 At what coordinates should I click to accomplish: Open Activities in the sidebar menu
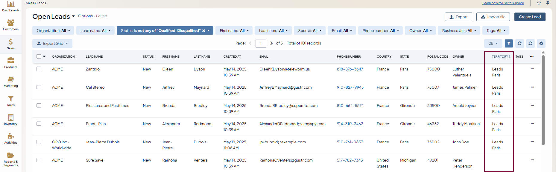click(x=11, y=138)
